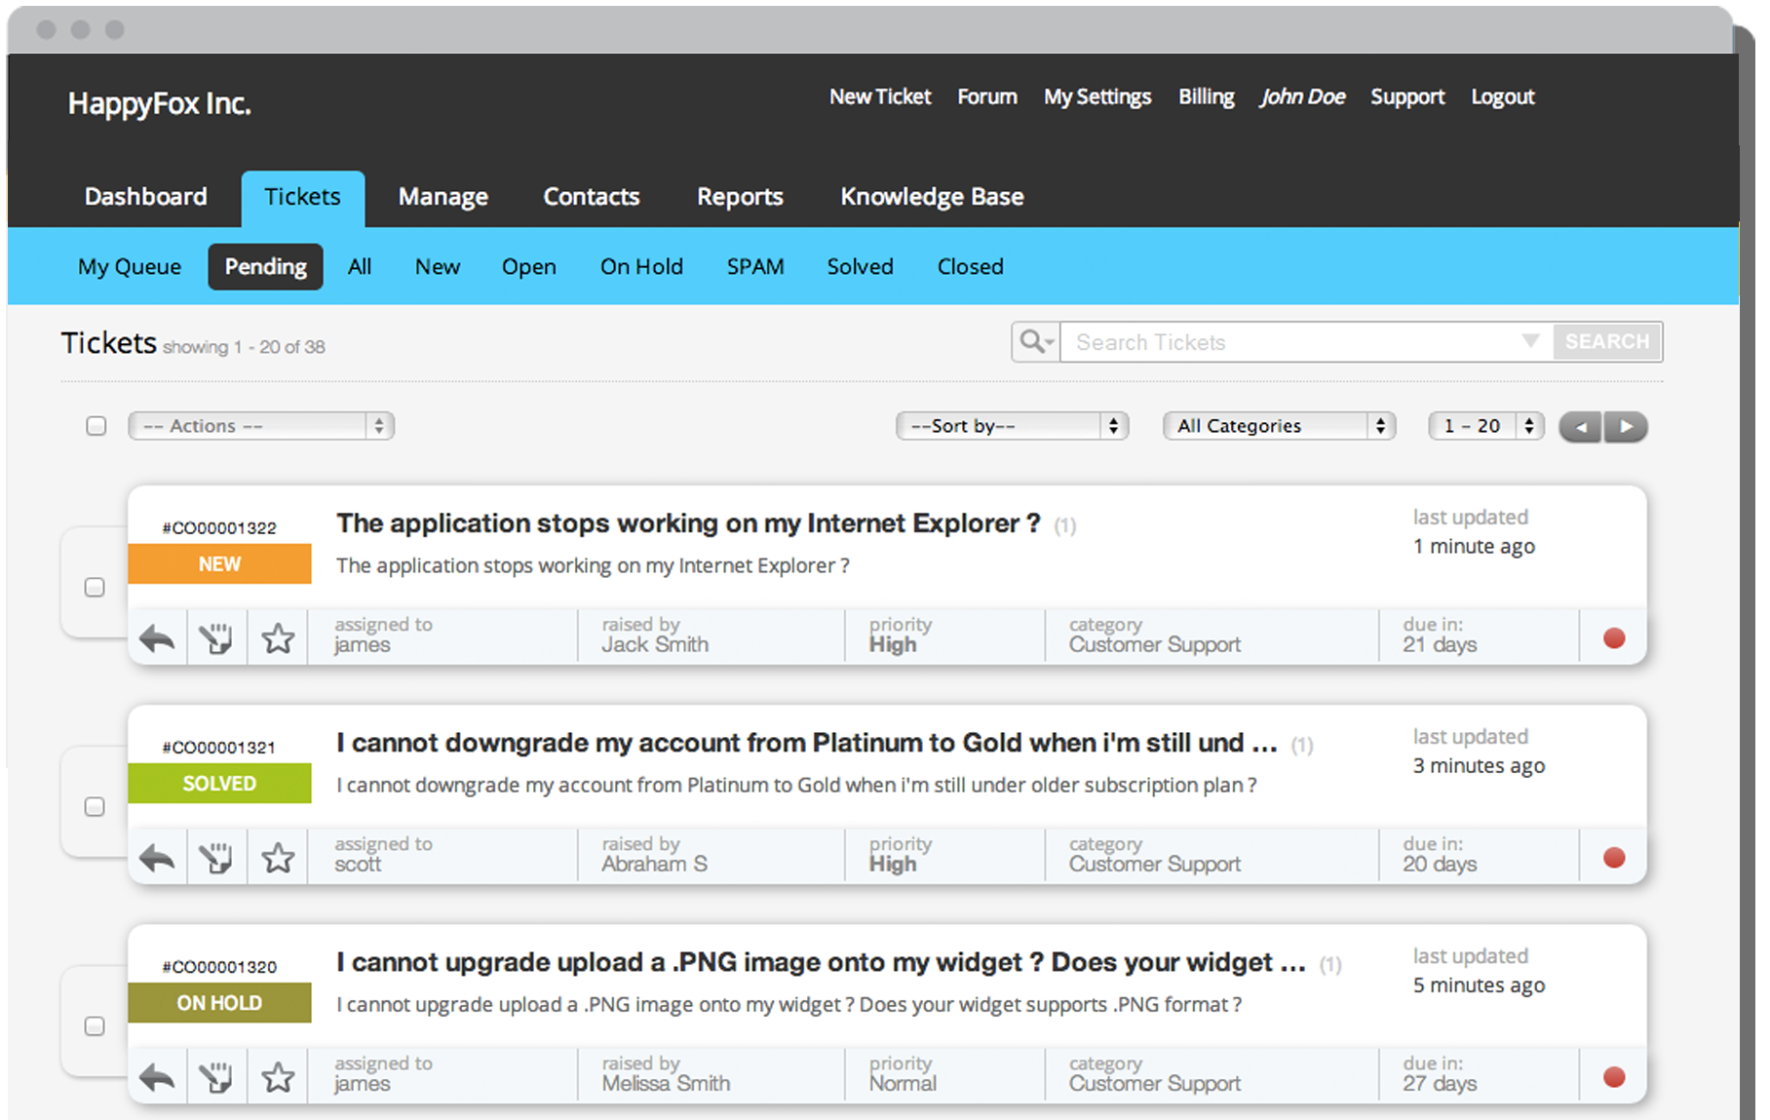Select checkbox for the SOLVED ticket

point(95,807)
